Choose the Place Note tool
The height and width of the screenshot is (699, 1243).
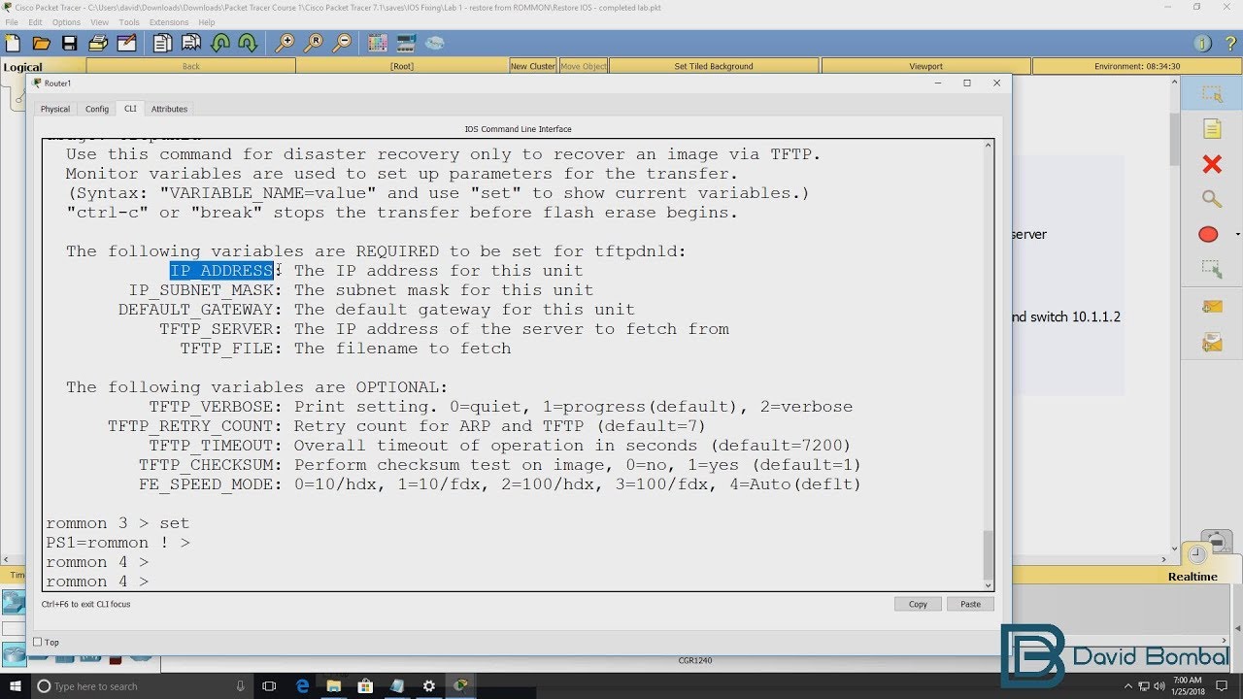[x=1212, y=129]
